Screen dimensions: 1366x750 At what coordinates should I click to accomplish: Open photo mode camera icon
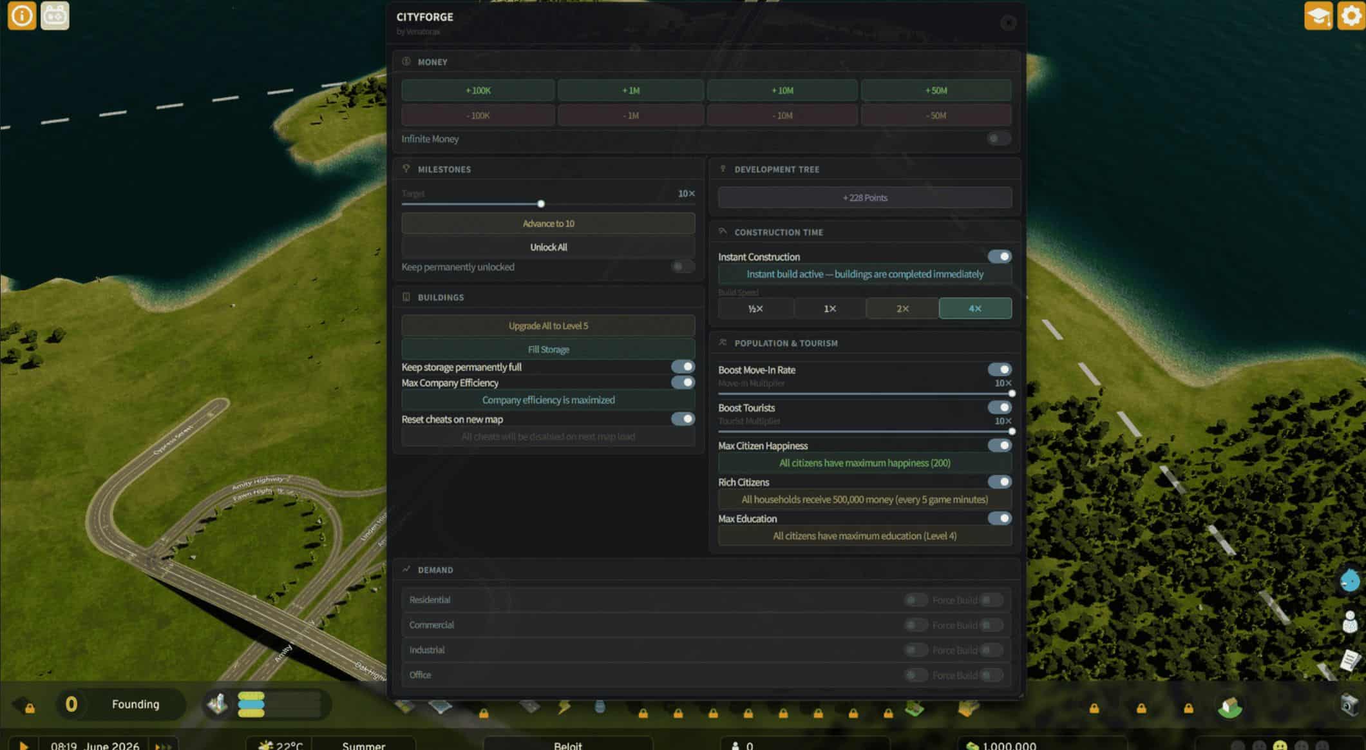click(x=1348, y=704)
